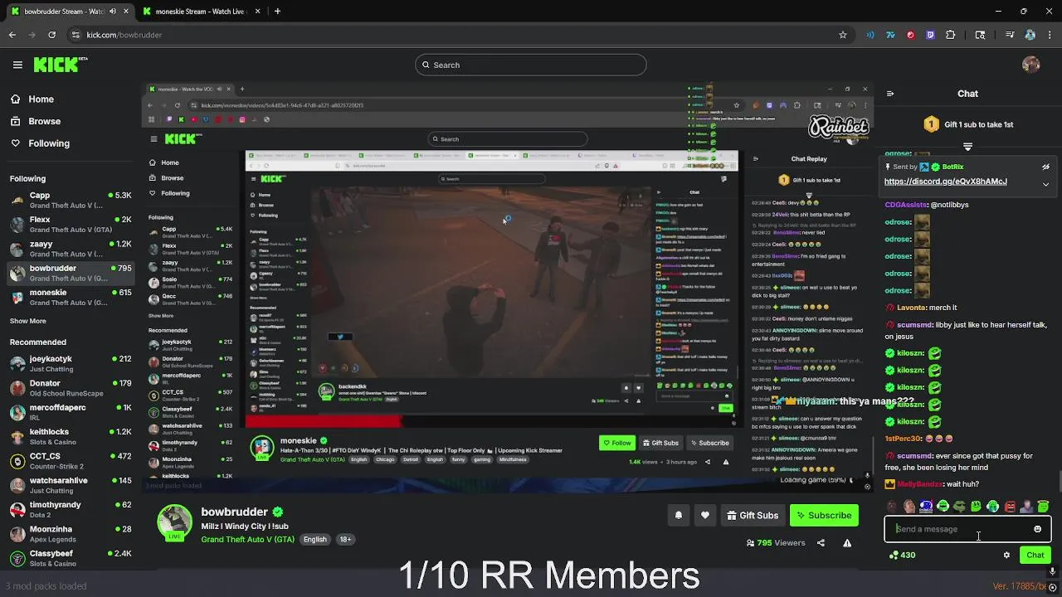This screenshot has width=1062, height=597.
Task: Click the screen search toolbar icon
Action: 980,35
